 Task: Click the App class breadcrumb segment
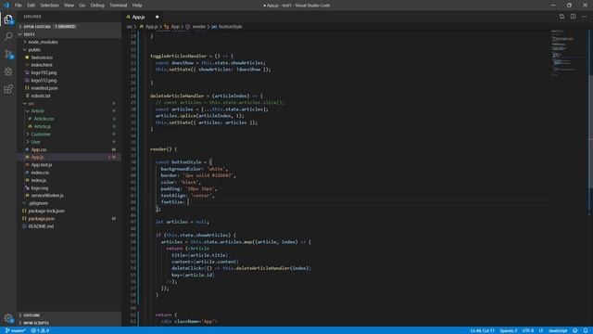pyautogui.click(x=171, y=27)
